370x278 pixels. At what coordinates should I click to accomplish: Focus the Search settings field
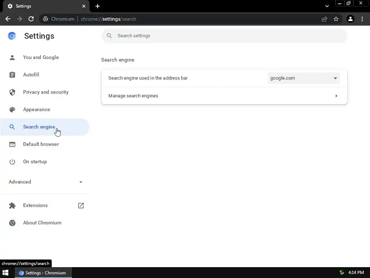(x=224, y=36)
